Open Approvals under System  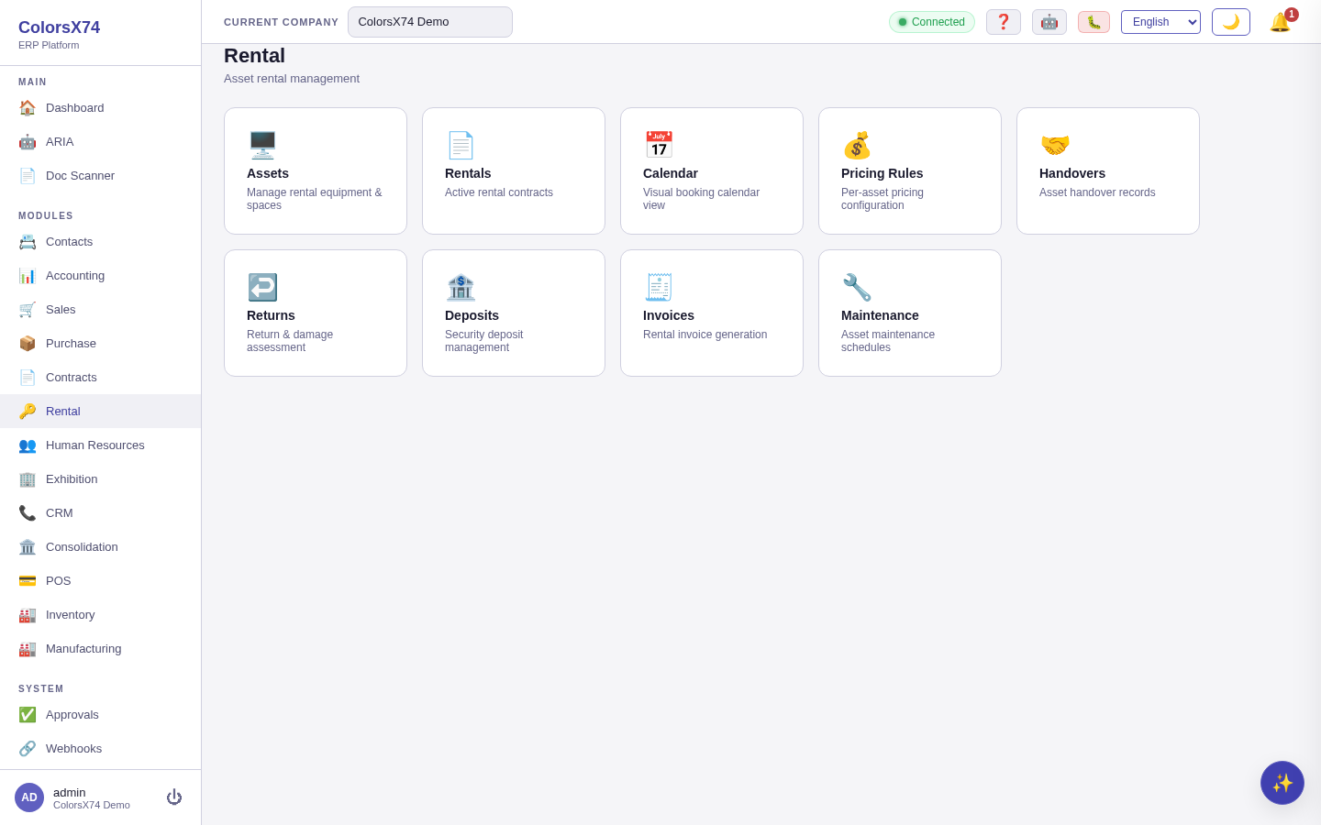[x=101, y=714]
